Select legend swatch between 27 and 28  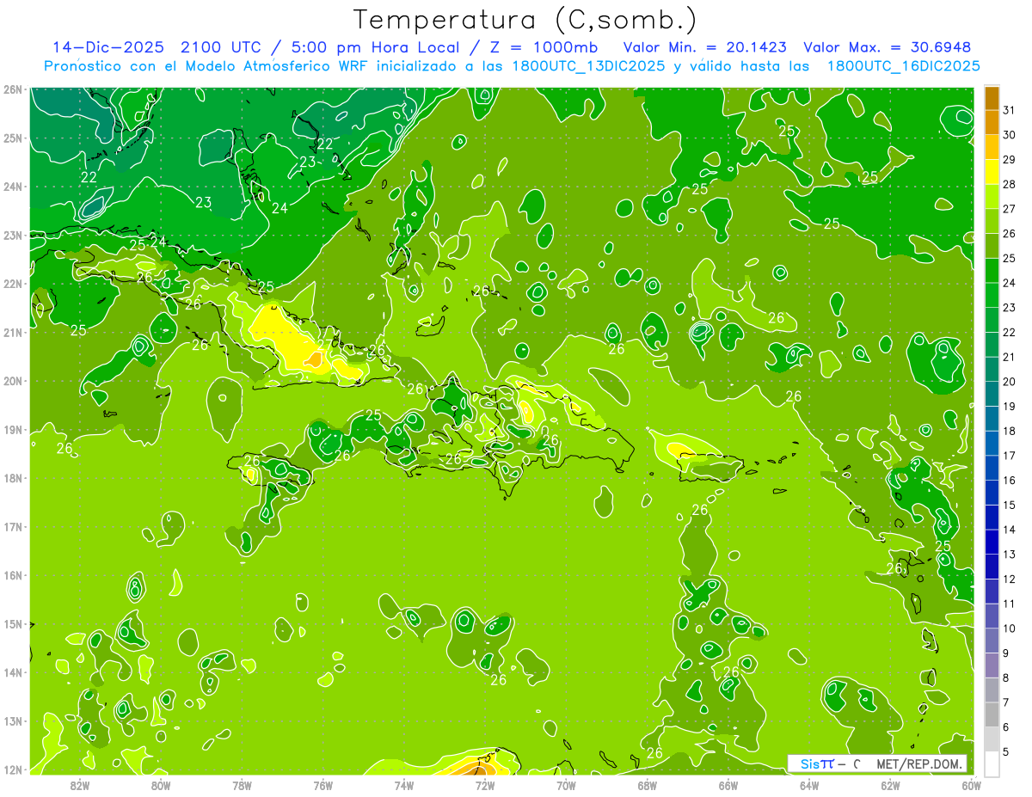click(992, 197)
